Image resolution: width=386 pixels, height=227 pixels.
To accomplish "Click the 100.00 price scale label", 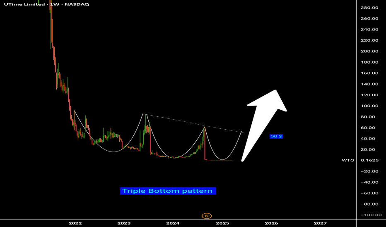I will pos(369,106).
